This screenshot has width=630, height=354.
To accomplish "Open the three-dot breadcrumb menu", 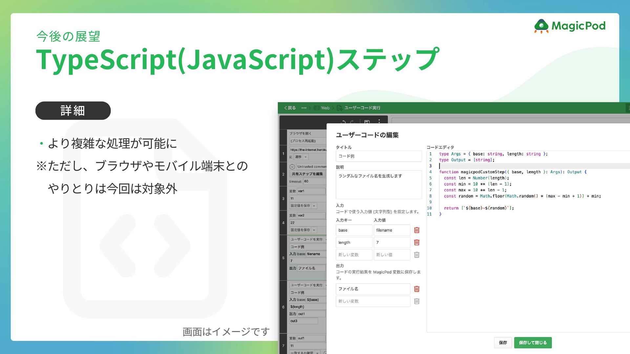I will click(304, 108).
